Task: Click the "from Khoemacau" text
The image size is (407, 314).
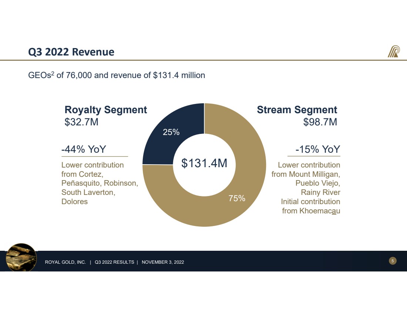Action: 311,211
